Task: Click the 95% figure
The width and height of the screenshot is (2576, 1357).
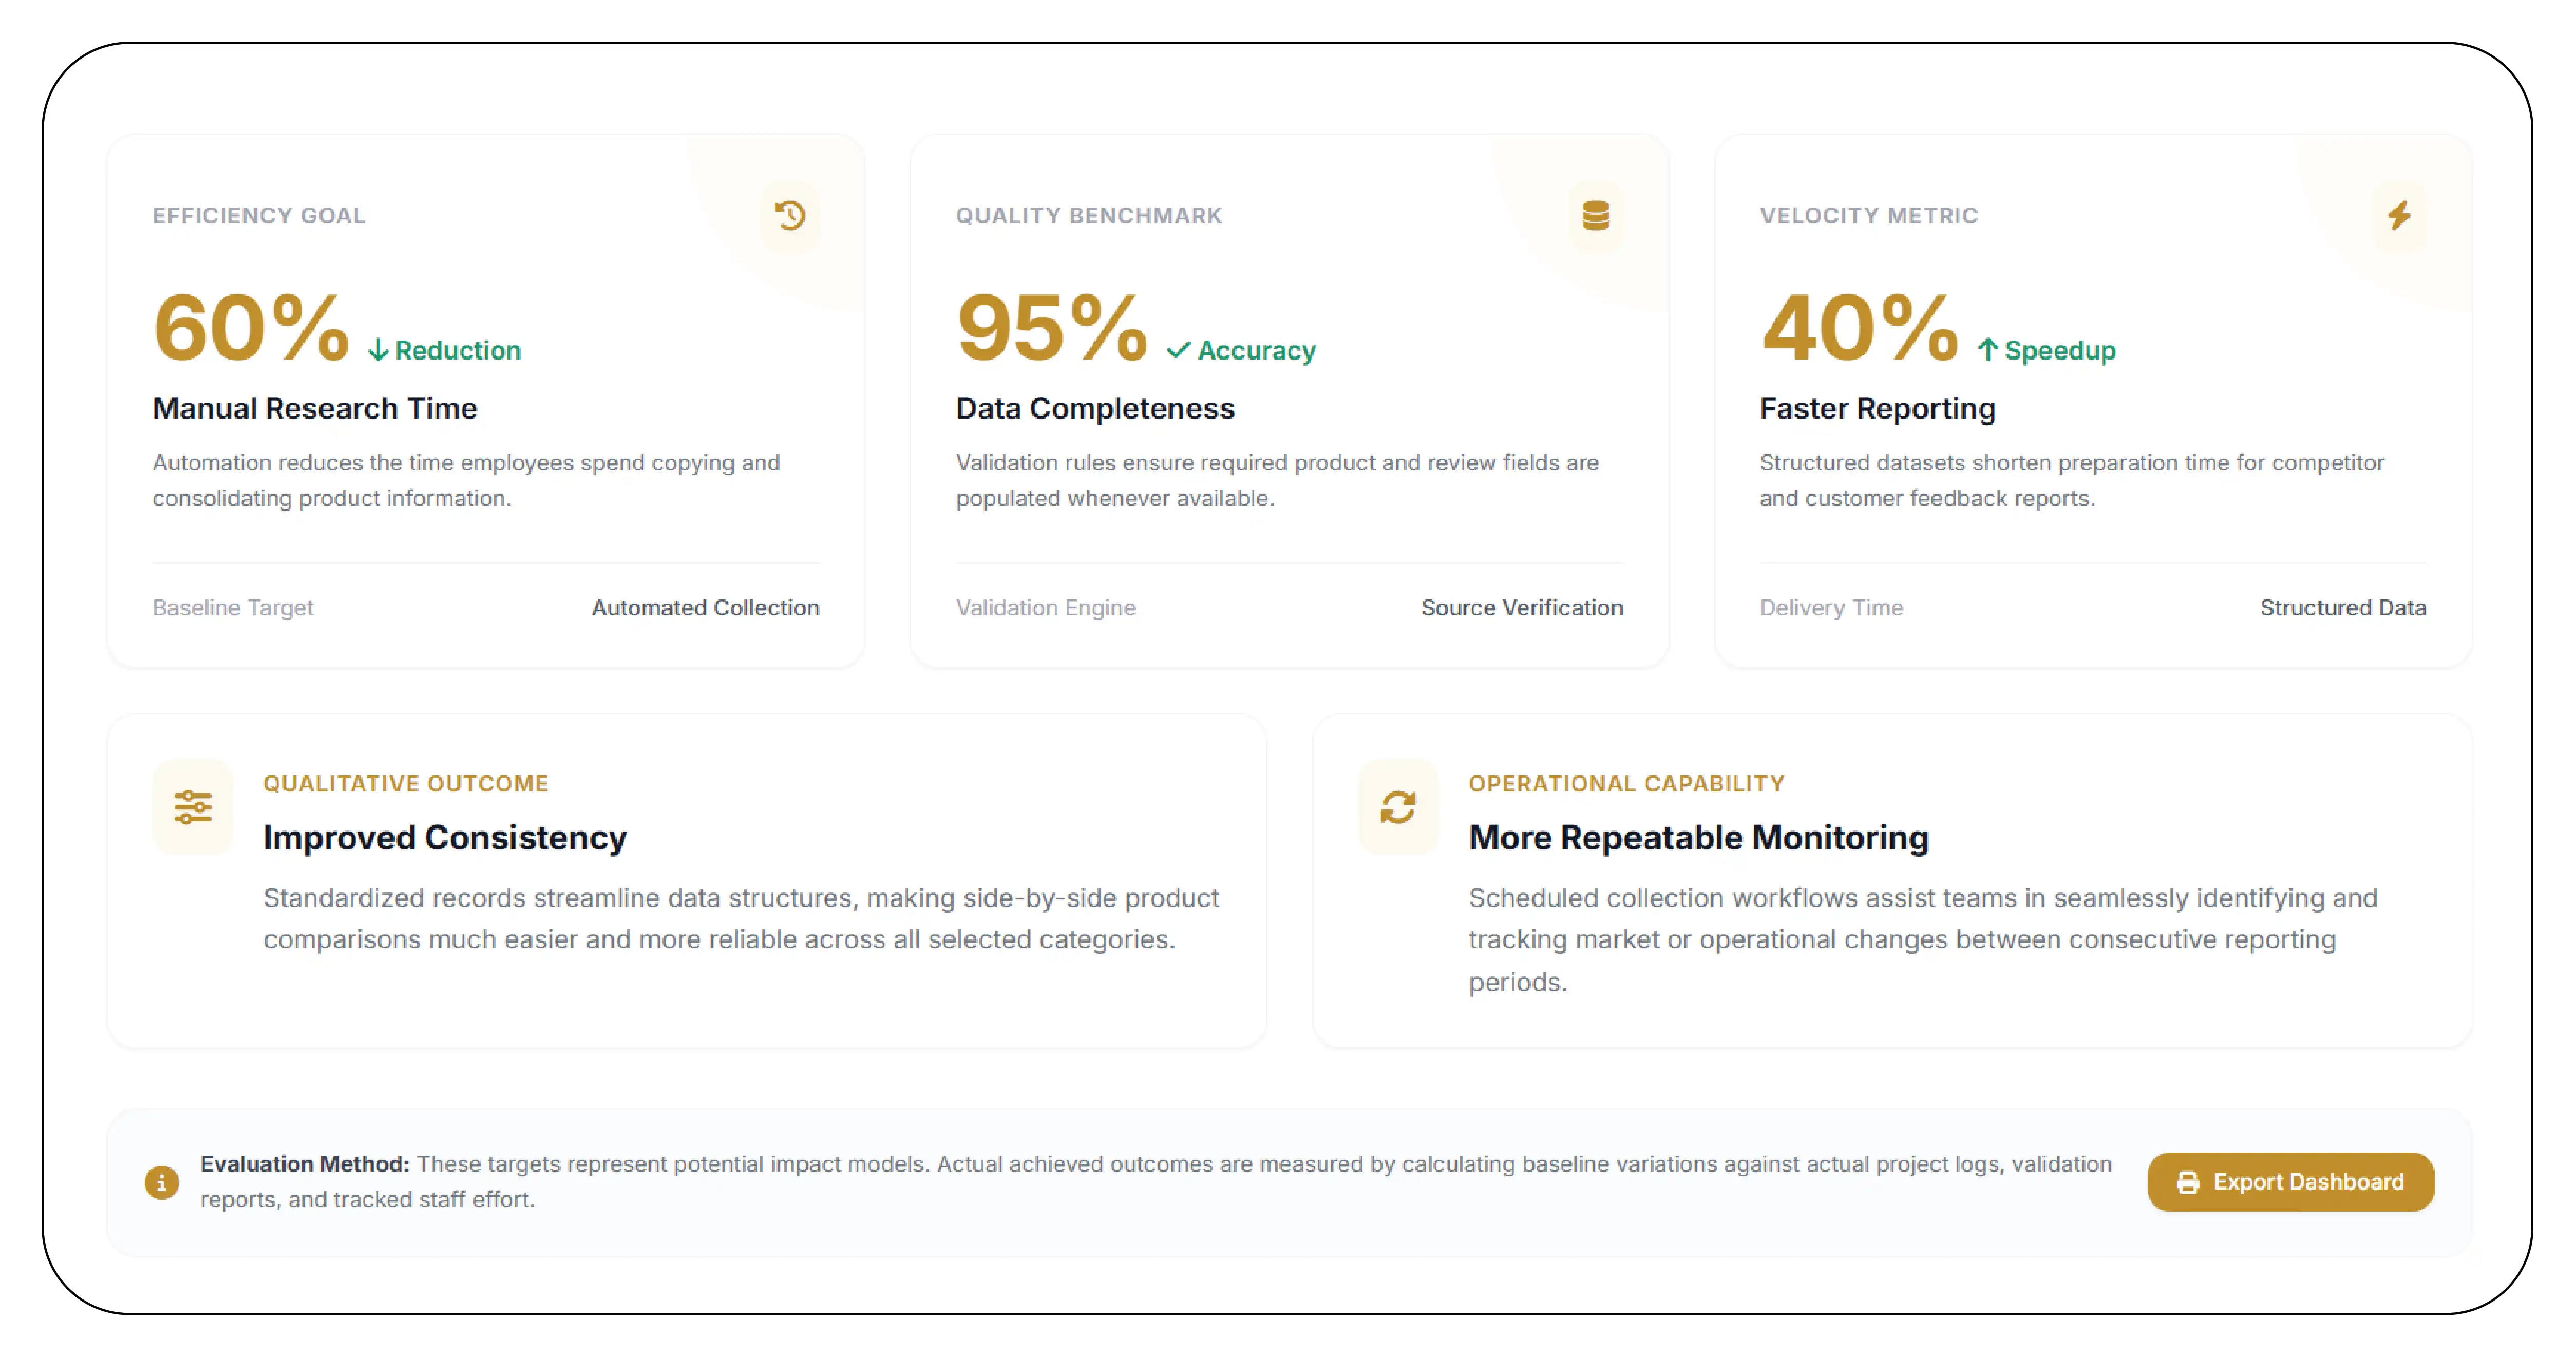Action: coord(1052,327)
